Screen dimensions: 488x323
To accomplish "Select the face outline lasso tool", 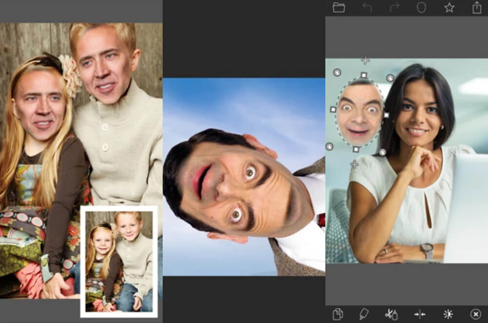I will 422,7.
